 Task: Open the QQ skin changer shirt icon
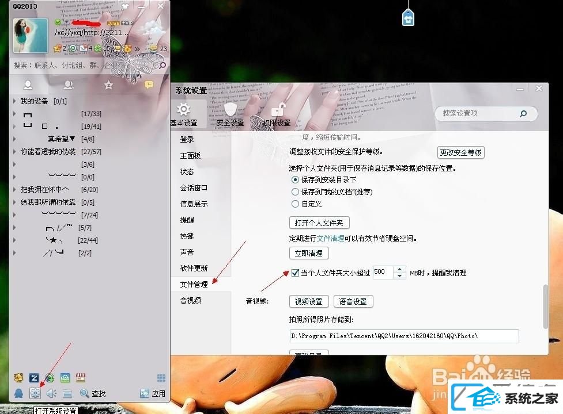click(125, 6)
